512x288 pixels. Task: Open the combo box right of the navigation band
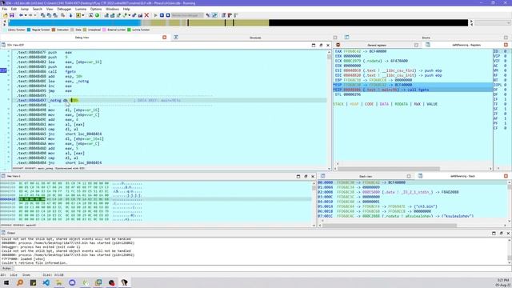click(493, 23)
